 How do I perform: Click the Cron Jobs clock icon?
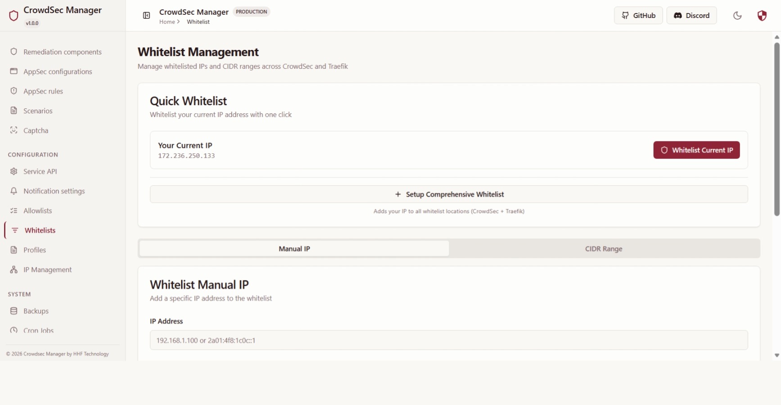14,330
